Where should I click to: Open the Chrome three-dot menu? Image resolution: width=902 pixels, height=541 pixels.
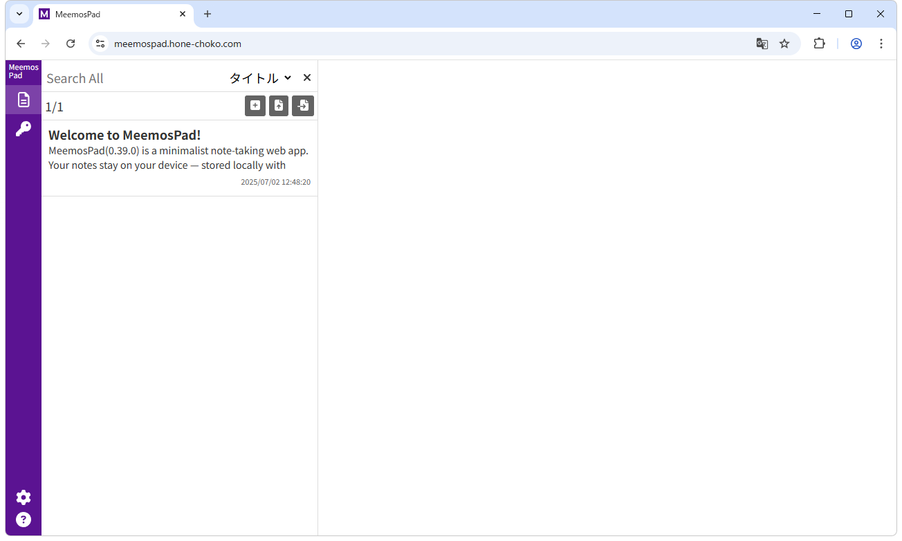(x=881, y=44)
